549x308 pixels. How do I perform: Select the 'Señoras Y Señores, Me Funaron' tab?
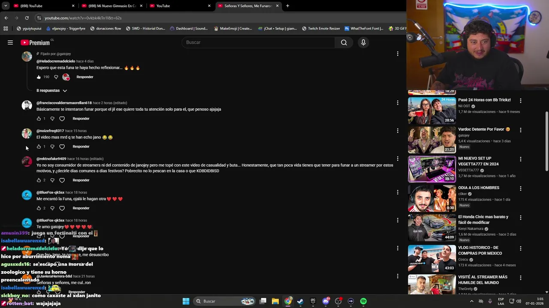247,6
